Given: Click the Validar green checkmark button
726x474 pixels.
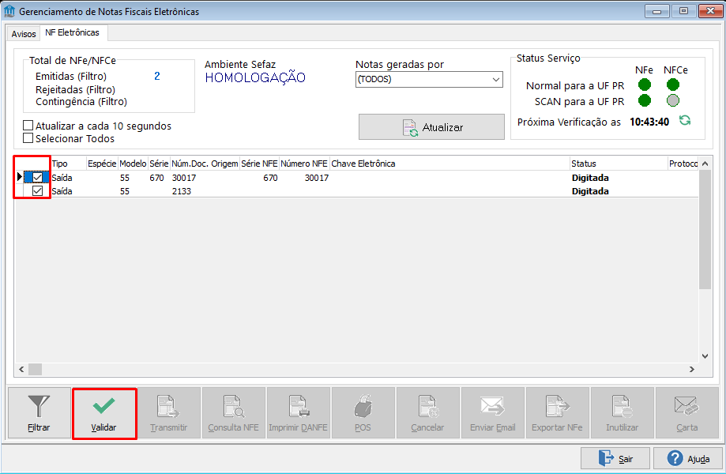Looking at the screenshot, I should coord(104,413).
